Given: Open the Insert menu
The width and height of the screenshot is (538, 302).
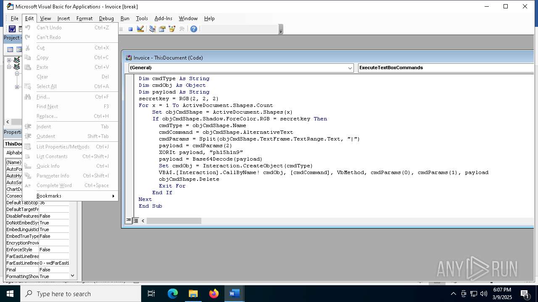Looking at the screenshot, I should click(63, 18).
